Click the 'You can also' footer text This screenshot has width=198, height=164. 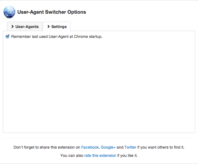pos(72,155)
